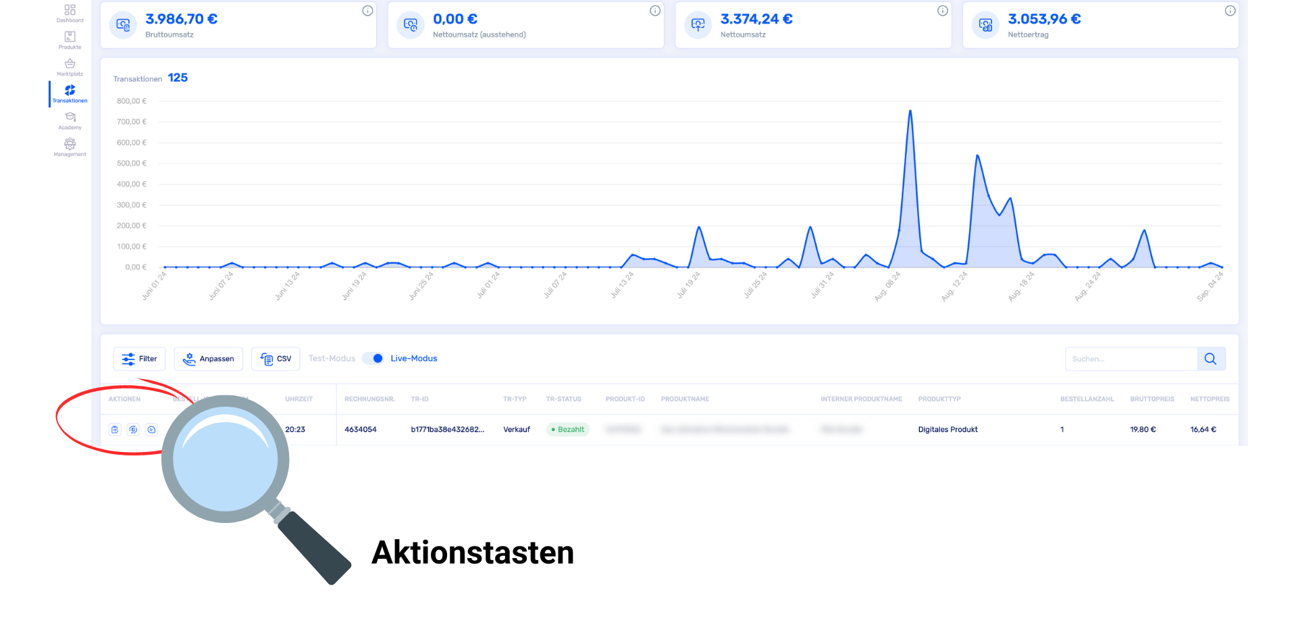The width and height of the screenshot is (1296, 625).
Task: Click the Live-Modus label
Action: 413,359
